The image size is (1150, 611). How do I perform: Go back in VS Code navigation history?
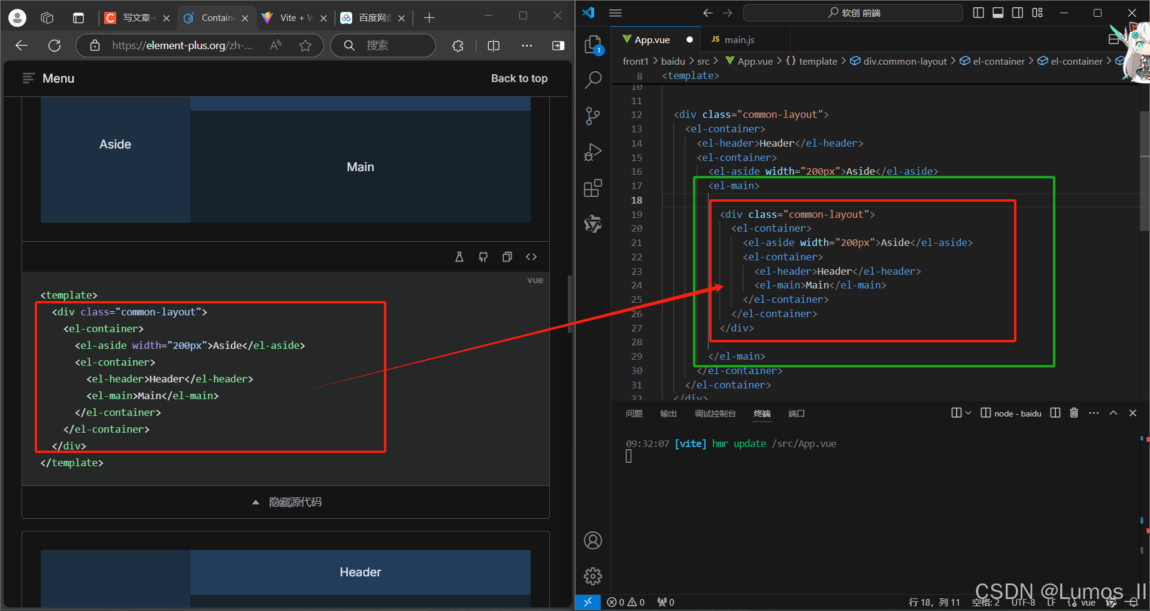pos(708,13)
